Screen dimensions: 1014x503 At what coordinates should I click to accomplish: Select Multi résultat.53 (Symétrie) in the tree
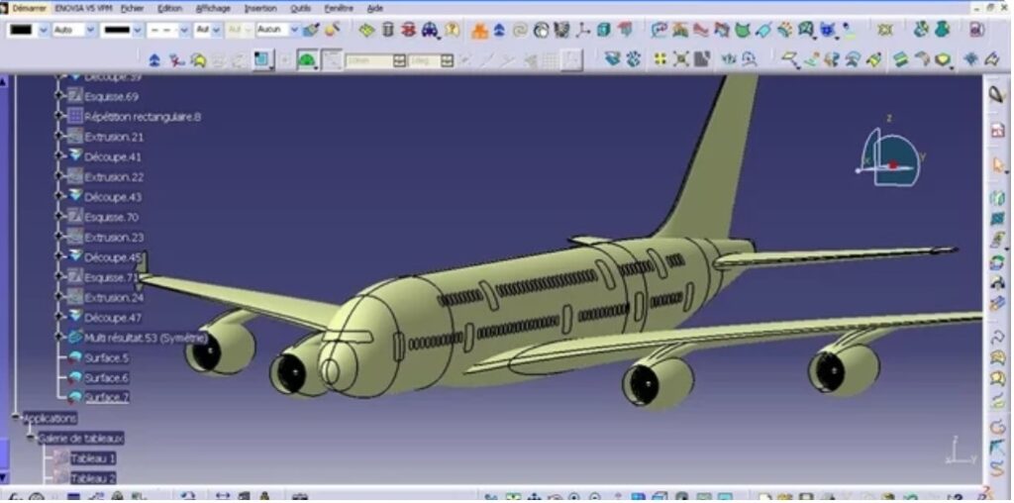point(147,338)
